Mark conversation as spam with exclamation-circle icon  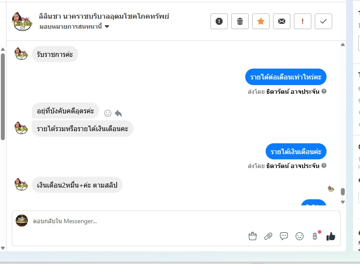(219, 21)
